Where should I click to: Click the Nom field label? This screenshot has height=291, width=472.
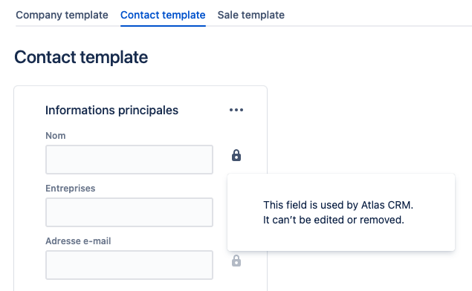56,136
